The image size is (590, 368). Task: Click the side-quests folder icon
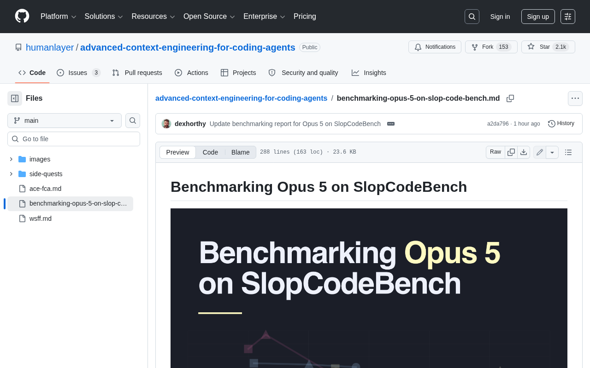(x=22, y=174)
